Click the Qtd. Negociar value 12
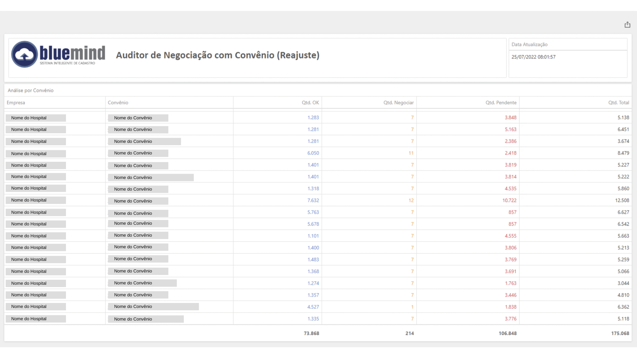Image resolution: width=637 pixels, height=358 pixels. (x=411, y=201)
